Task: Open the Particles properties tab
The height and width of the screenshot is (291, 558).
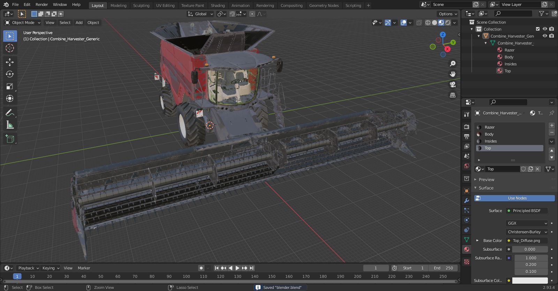Action: (467, 210)
